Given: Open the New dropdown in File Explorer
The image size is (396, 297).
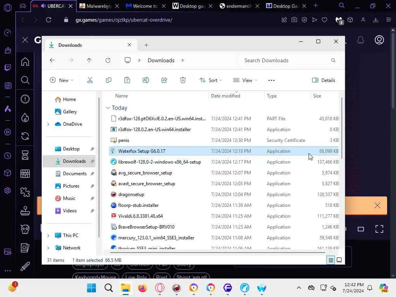Looking at the screenshot, I should [x=61, y=80].
